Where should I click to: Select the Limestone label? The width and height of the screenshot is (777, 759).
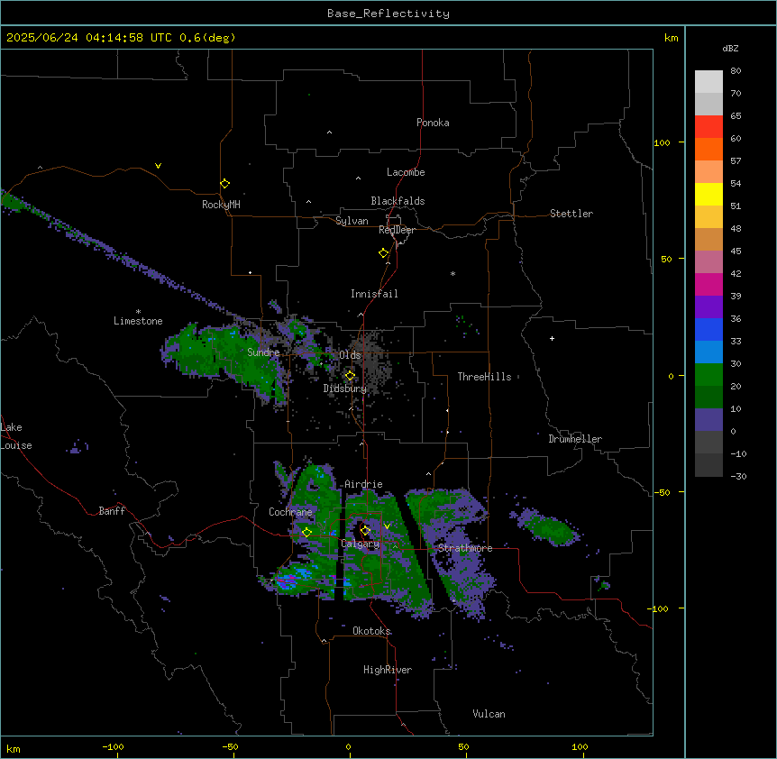pyautogui.click(x=138, y=321)
